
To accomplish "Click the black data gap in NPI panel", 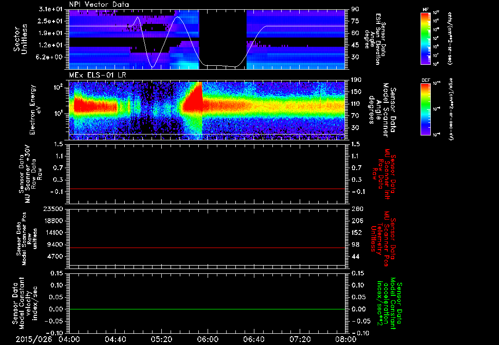I will (x=223, y=39).
